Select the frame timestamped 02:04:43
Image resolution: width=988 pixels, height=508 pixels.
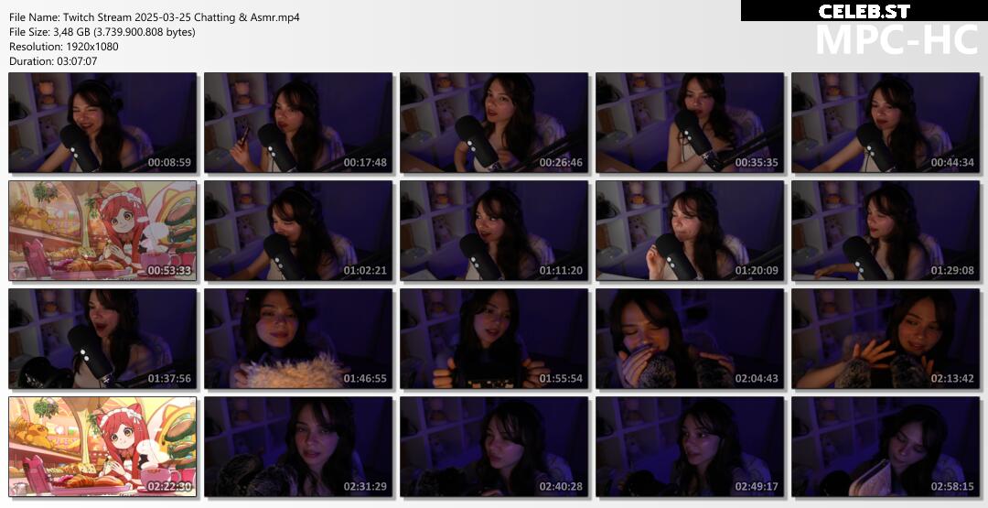point(690,339)
